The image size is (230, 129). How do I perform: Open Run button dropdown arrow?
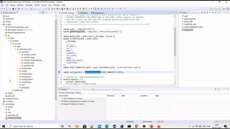click(x=60, y=9)
